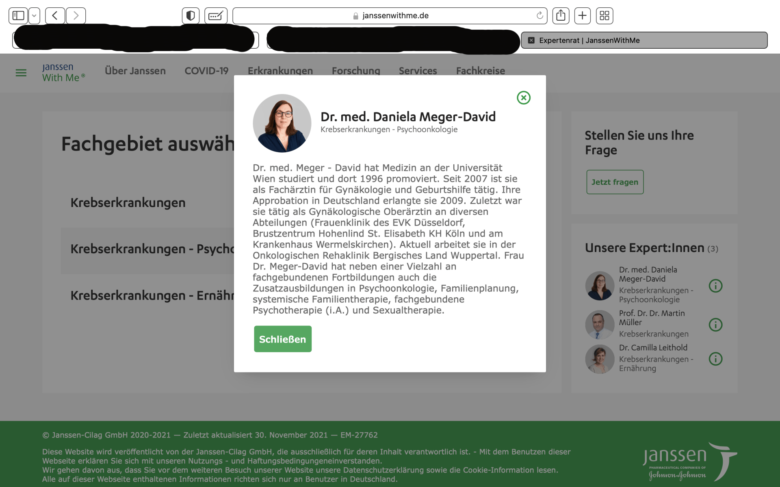
Task: Open a new tab with plus
Action: click(582, 16)
